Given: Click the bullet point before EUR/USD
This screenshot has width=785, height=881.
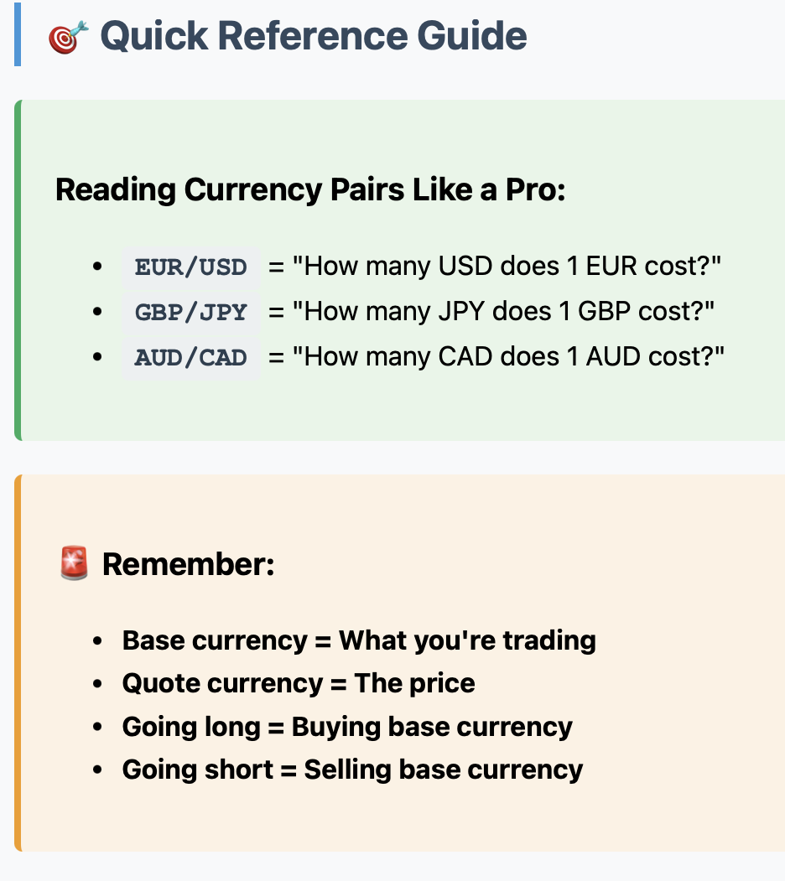Looking at the screenshot, I should coord(98,267).
